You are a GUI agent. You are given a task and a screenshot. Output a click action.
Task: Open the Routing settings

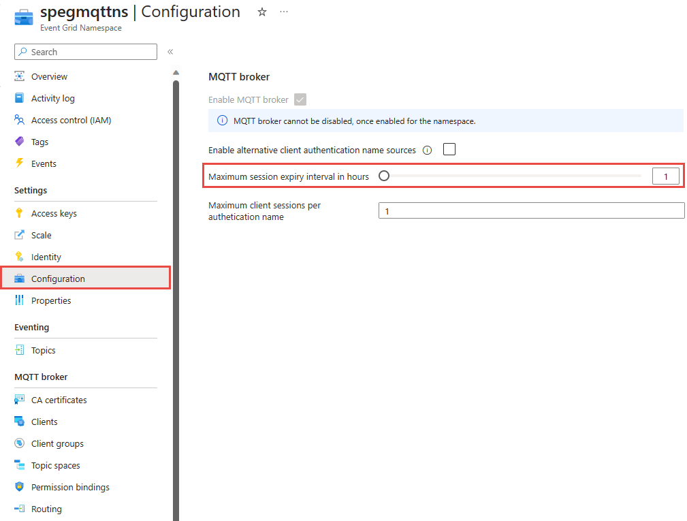click(47, 508)
